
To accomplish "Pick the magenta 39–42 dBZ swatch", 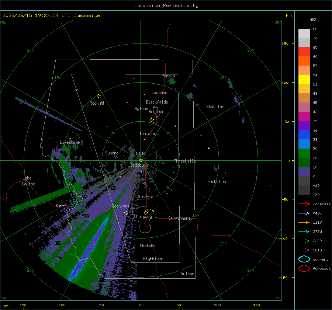I will click(304, 116).
